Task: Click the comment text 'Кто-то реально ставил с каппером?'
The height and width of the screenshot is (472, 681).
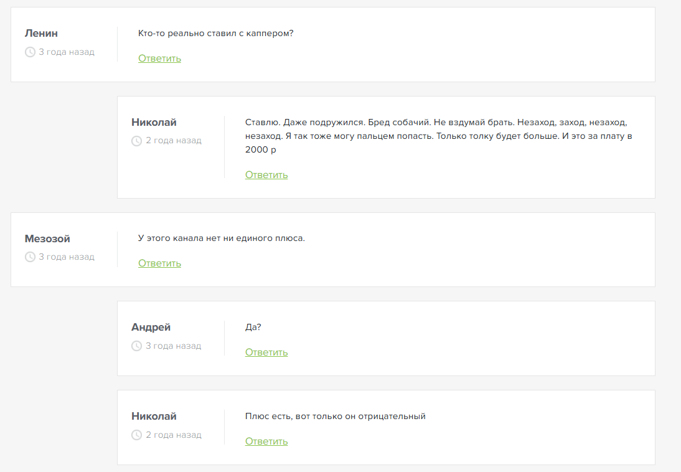Action: point(215,34)
